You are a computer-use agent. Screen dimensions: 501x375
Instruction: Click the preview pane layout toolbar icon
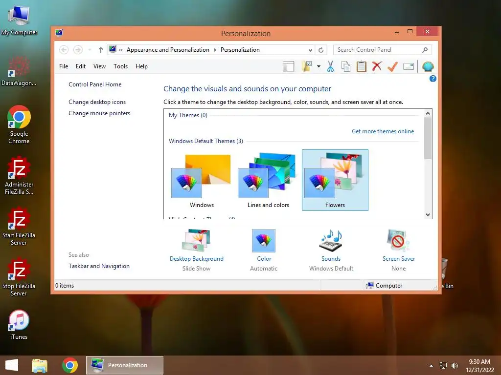(x=288, y=66)
